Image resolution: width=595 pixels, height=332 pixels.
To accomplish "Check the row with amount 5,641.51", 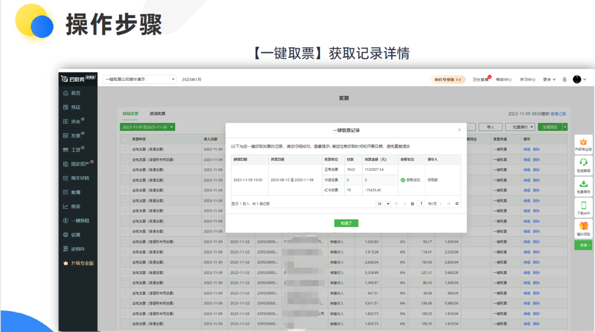I will point(125,303).
